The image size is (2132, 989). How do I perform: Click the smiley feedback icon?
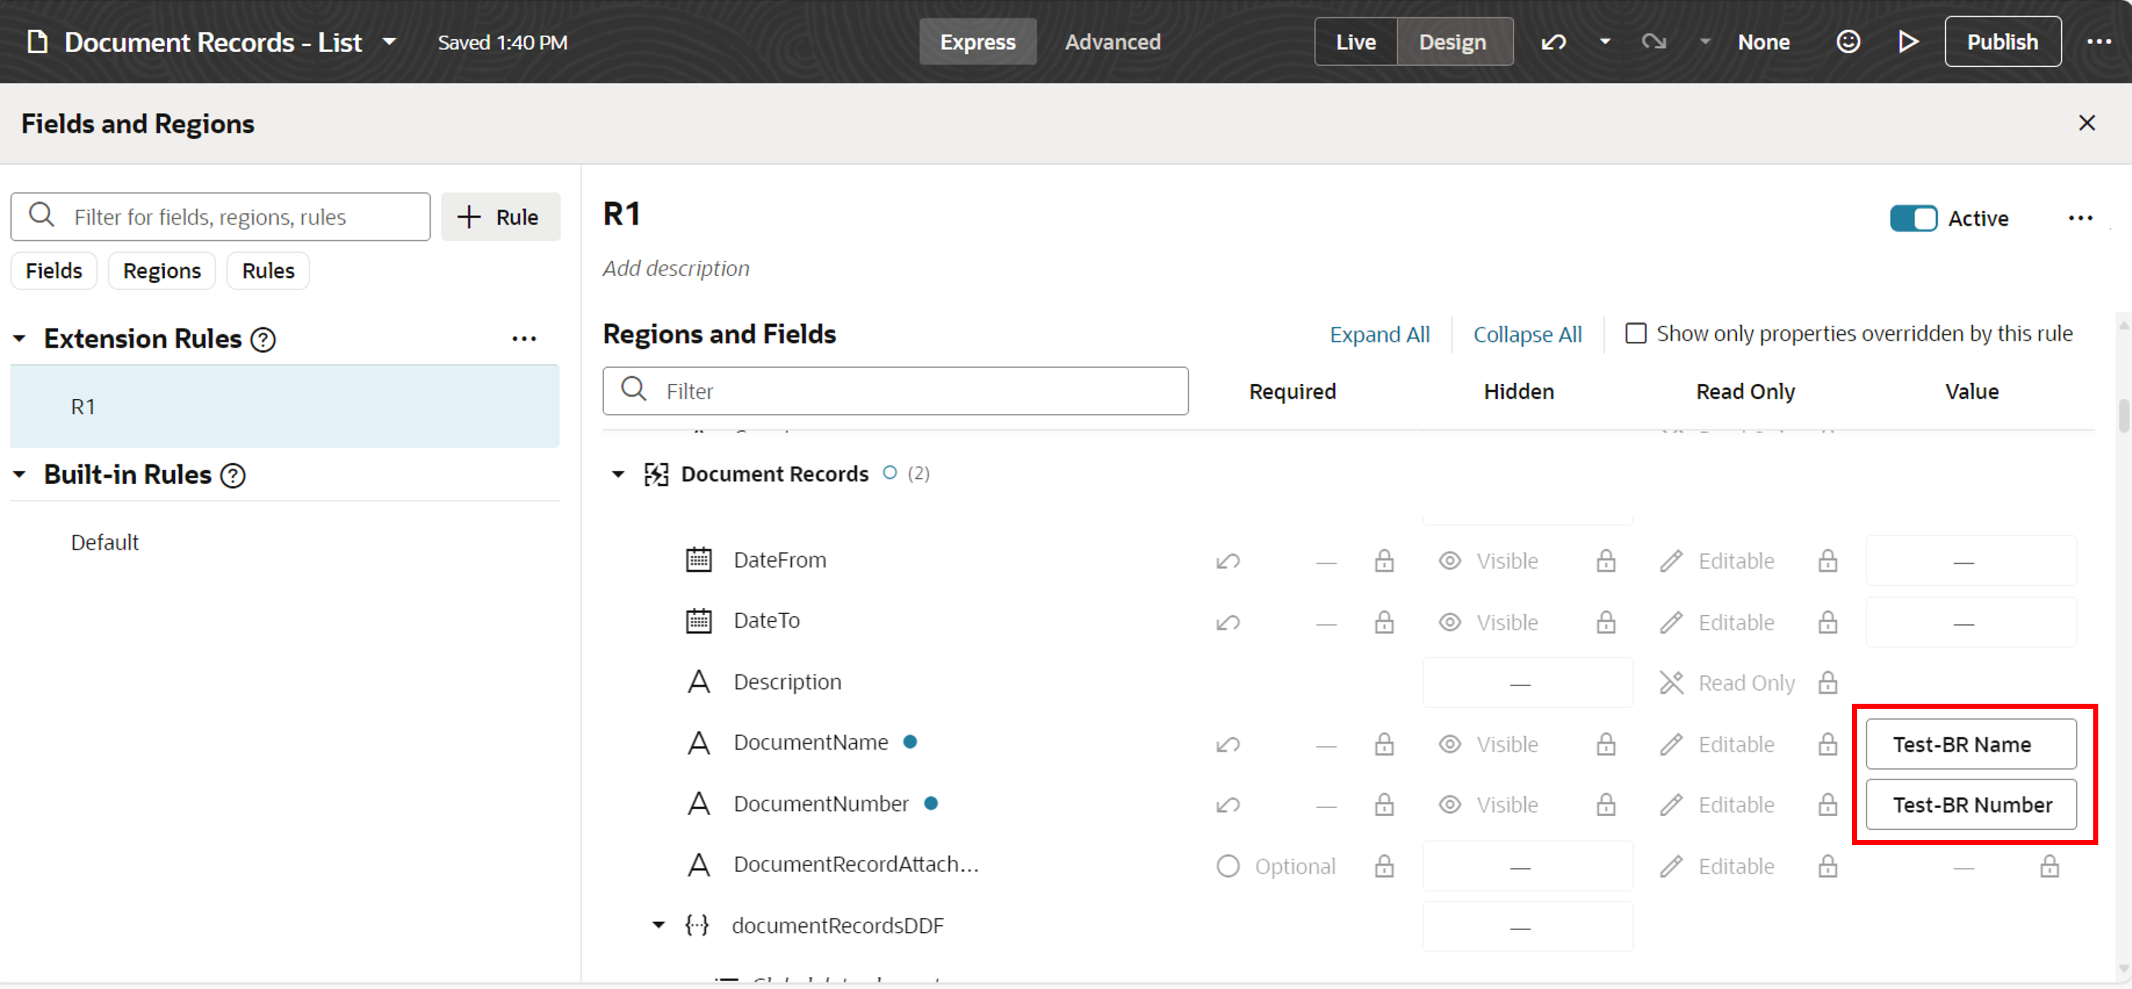coord(1848,41)
